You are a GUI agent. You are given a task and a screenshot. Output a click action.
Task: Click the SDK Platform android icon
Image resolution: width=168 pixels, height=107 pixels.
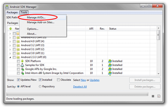[22, 61]
